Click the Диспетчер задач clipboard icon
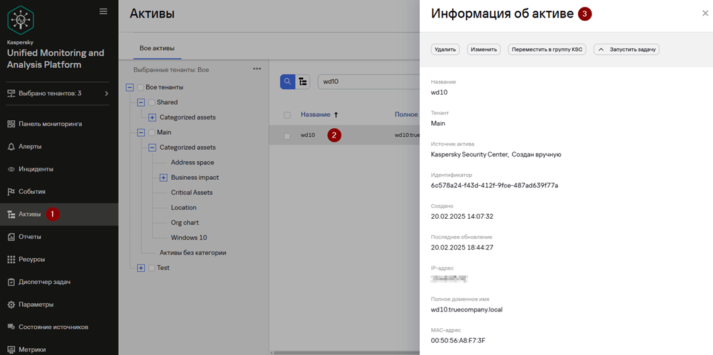This screenshot has height=355, width=713. point(11,282)
